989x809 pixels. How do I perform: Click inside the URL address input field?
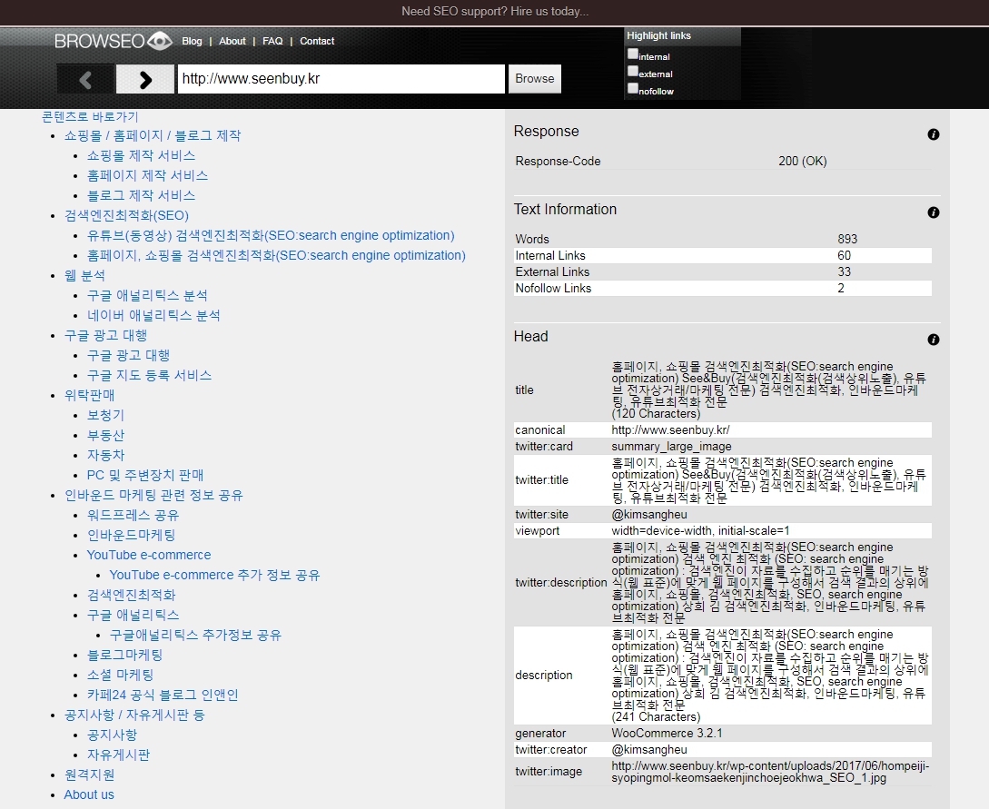[x=341, y=78]
